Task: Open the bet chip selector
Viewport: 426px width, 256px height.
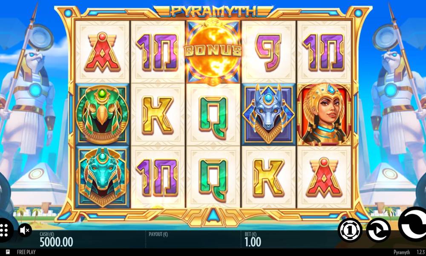Action: pyautogui.click(x=350, y=230)
